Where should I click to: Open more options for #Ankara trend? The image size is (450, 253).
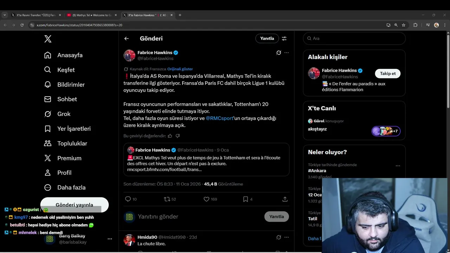(398, 166)
